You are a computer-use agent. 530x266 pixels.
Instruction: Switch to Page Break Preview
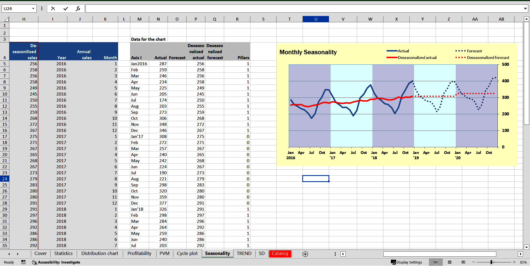(463, 262)
